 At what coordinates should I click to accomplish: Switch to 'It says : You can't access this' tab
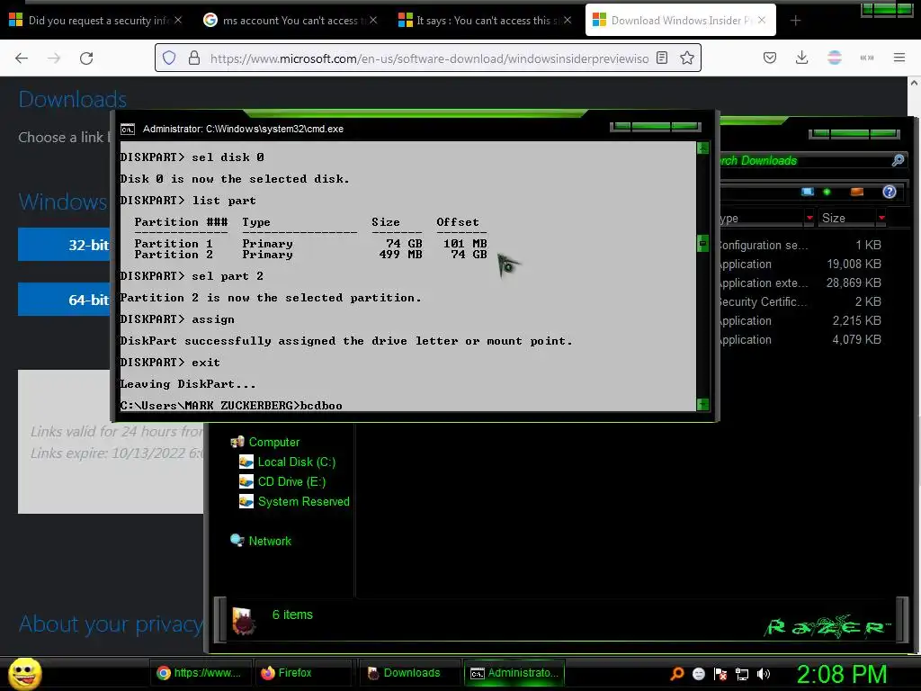483,21
